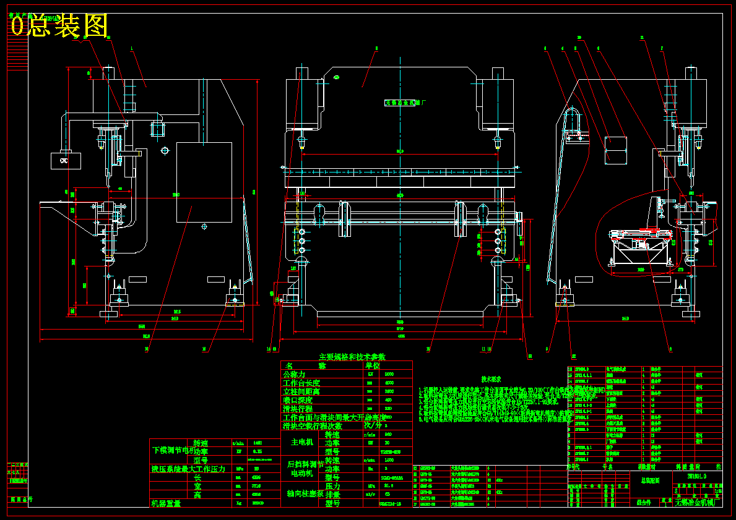Viewport: 736px width, 520px height.
Task: Select the 长 dimension row label
Action: (x=197, y=478)
